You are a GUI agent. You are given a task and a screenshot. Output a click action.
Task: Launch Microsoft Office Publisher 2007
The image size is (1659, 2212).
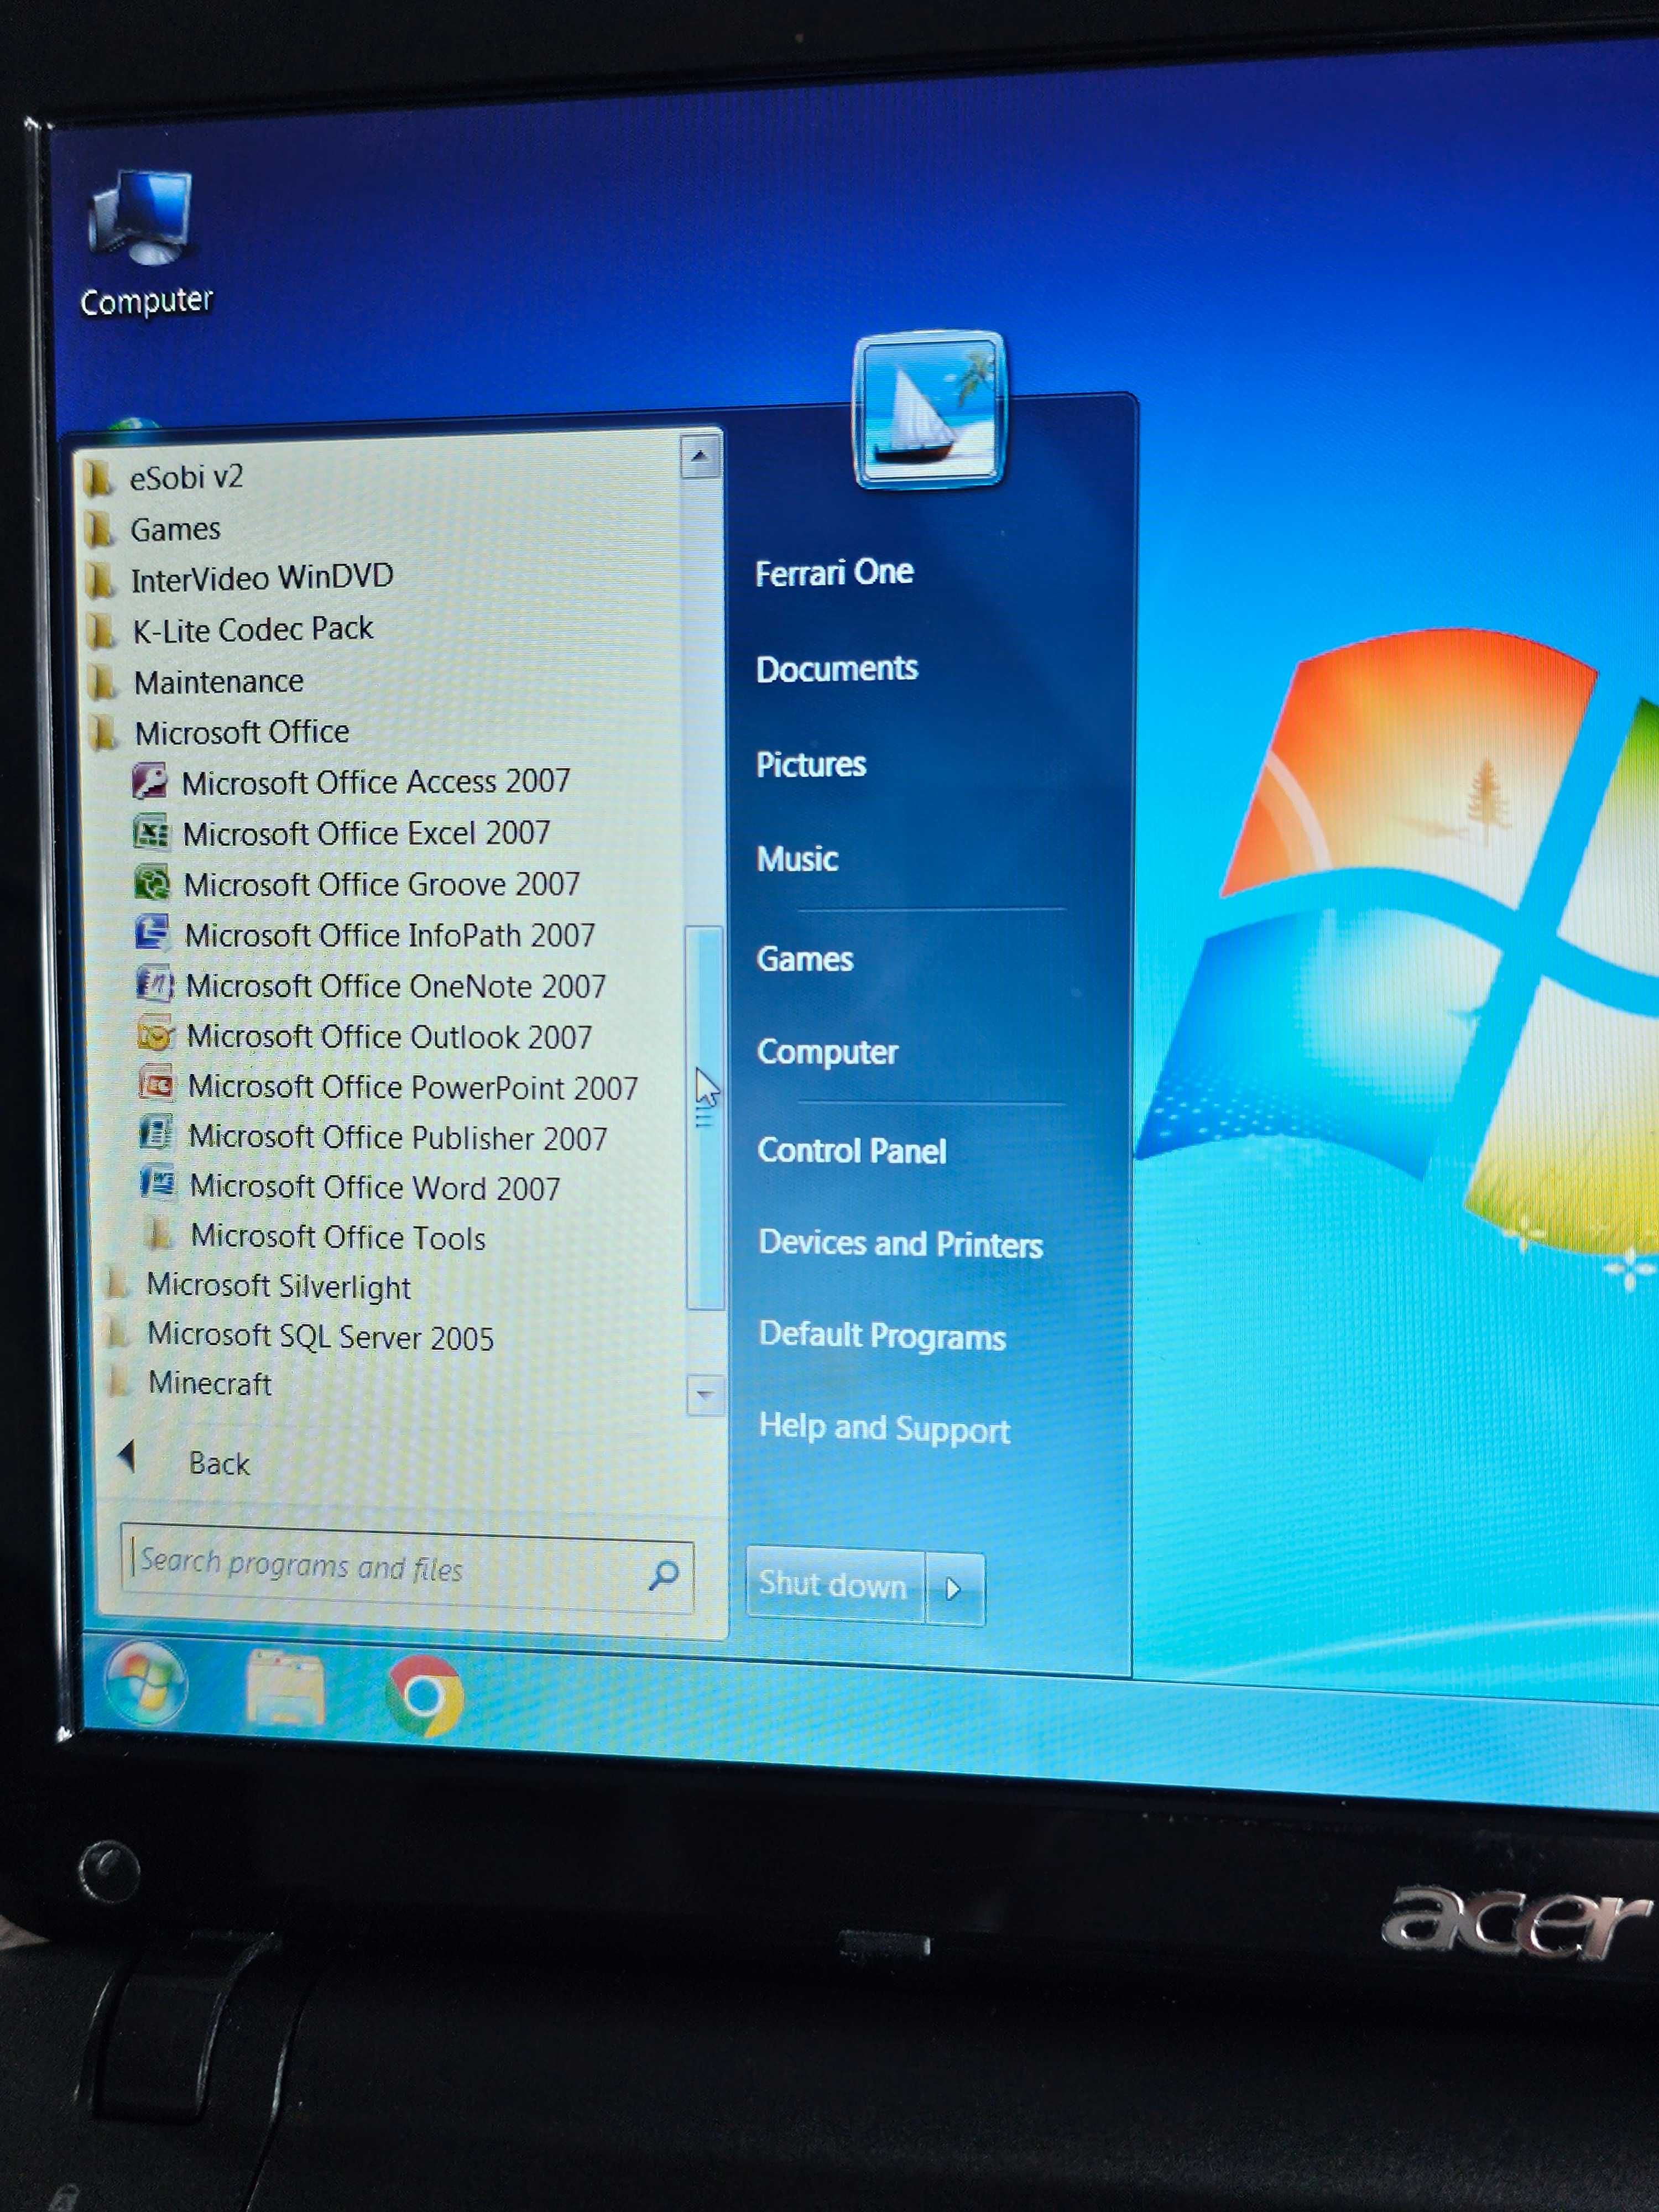tap(398, 1137)
